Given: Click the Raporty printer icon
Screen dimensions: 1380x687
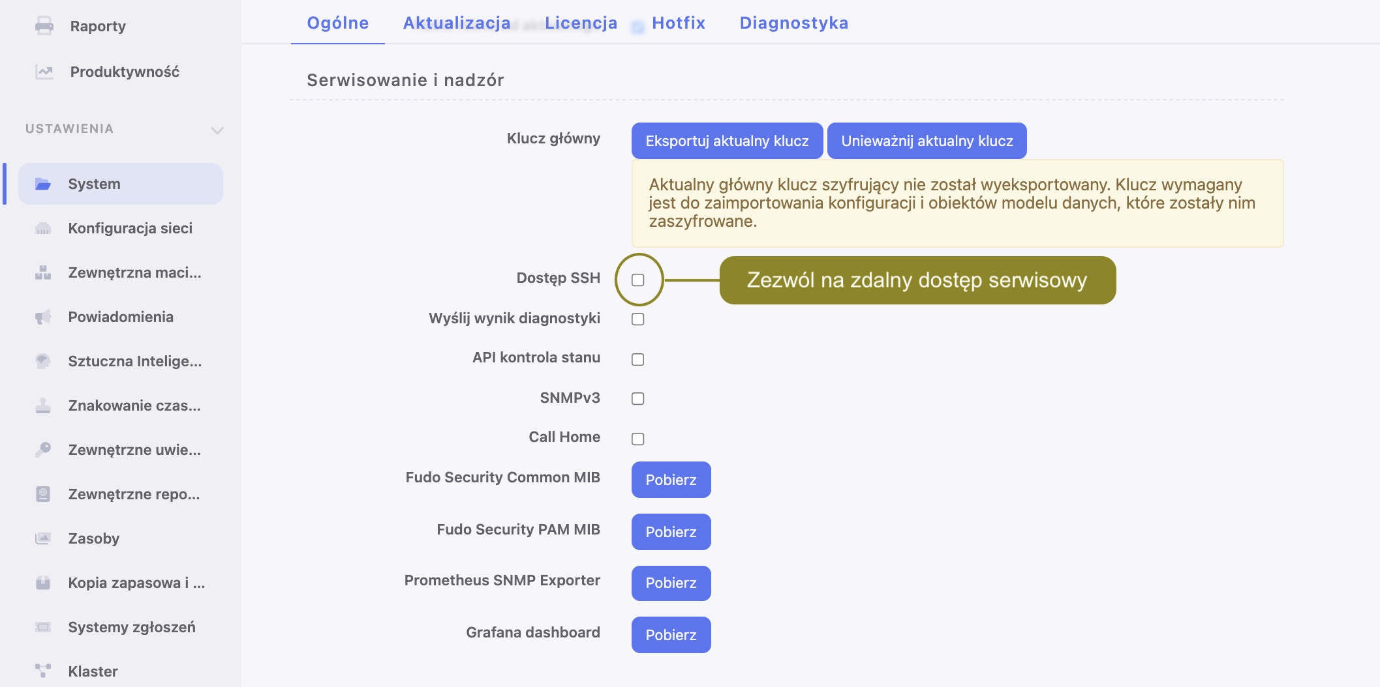Looking at the screenshot, I should coord(44,26).
